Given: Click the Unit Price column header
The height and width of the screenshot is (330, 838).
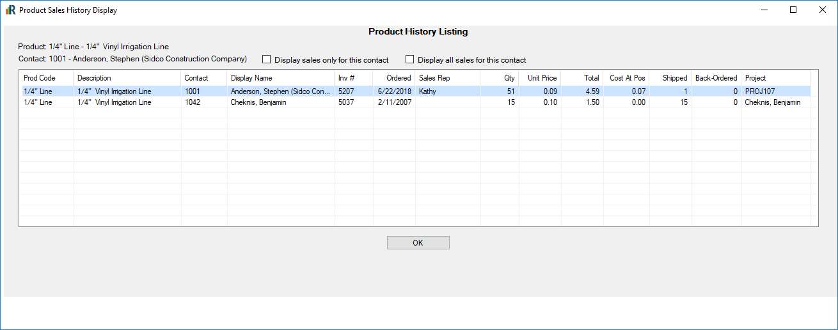Looking at the screenshot, I should 540,78.
